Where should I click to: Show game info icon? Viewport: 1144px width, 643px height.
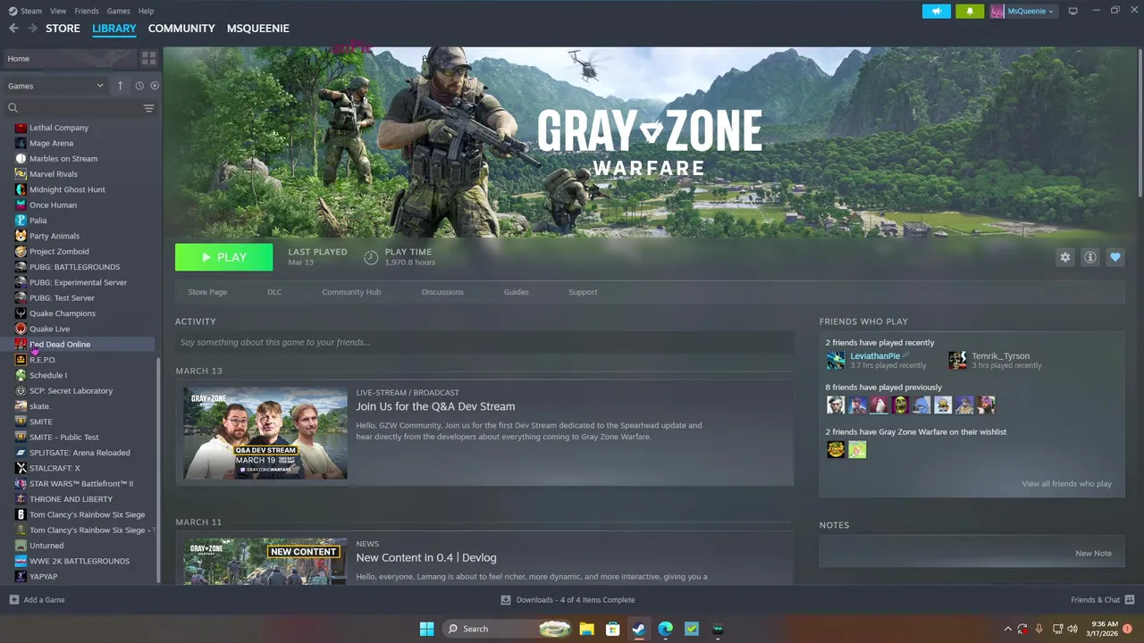pos(1089,257)
